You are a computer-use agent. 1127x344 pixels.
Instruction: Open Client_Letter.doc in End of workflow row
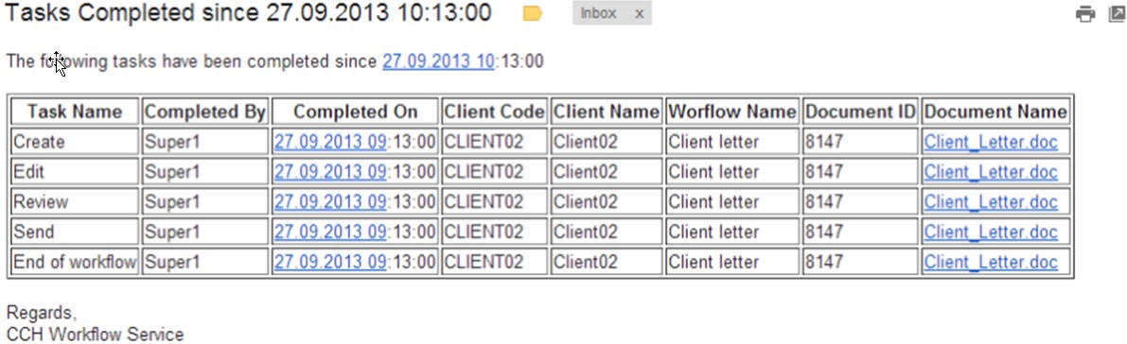click(x=991, y=263)
